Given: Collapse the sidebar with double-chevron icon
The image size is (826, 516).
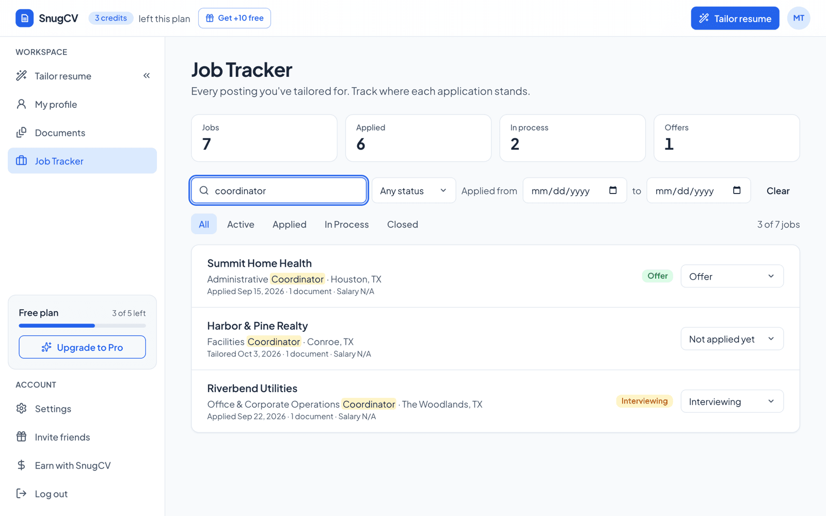Looking at the screenshot, I should click(147, 76).
